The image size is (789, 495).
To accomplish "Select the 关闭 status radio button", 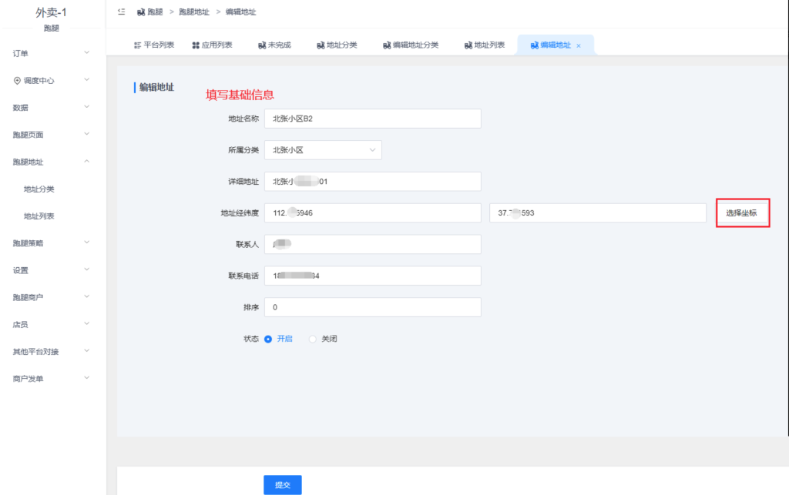I will click(313, 339).
